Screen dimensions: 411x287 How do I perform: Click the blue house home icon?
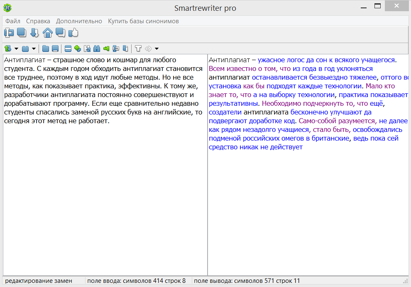pos(47,33)
